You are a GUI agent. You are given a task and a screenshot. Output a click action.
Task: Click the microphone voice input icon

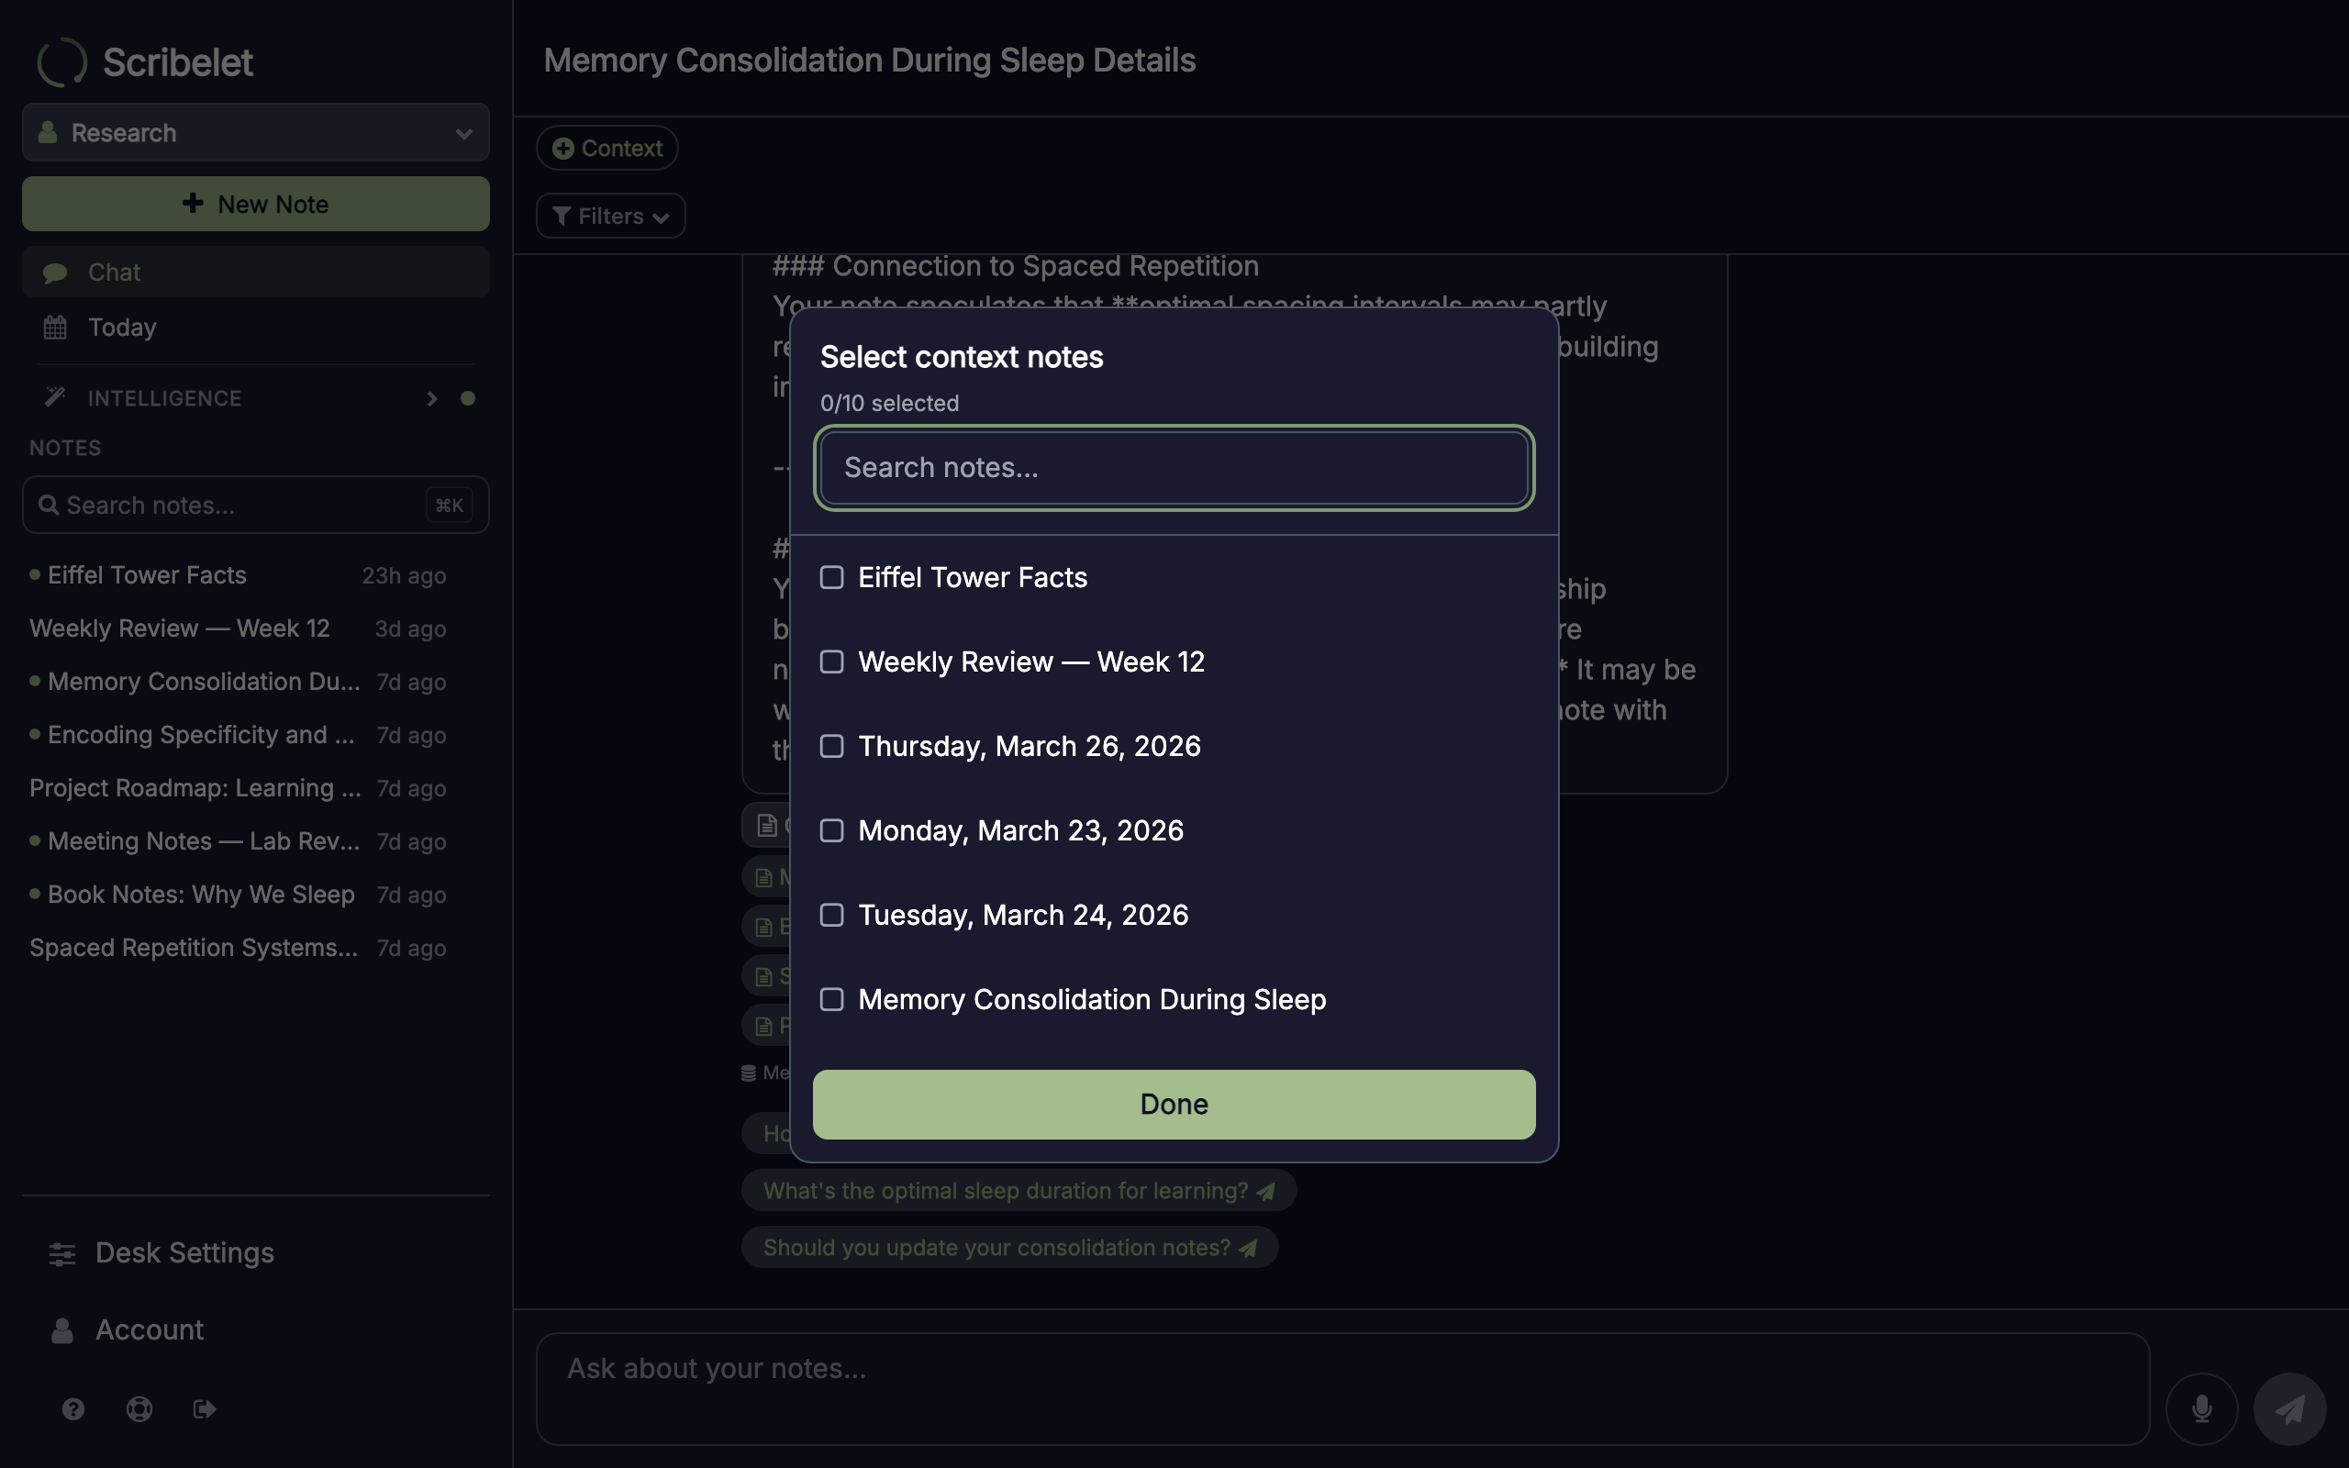[2201, 1408]
